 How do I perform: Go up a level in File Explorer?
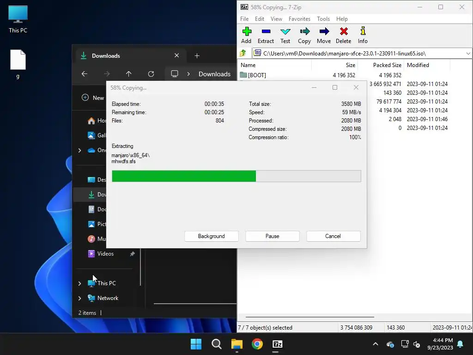point(129,73)
